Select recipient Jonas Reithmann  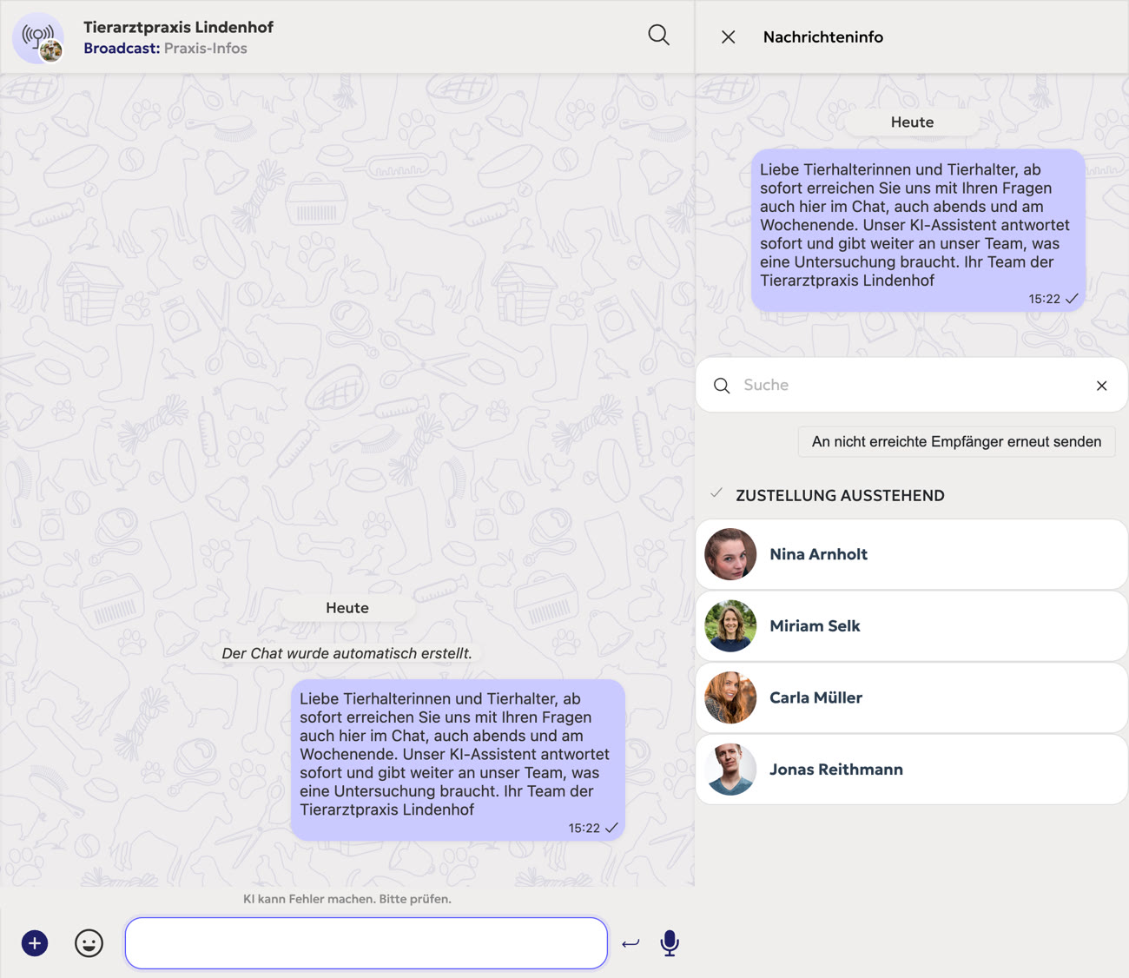pyautogui.click(x=912, y=770)
